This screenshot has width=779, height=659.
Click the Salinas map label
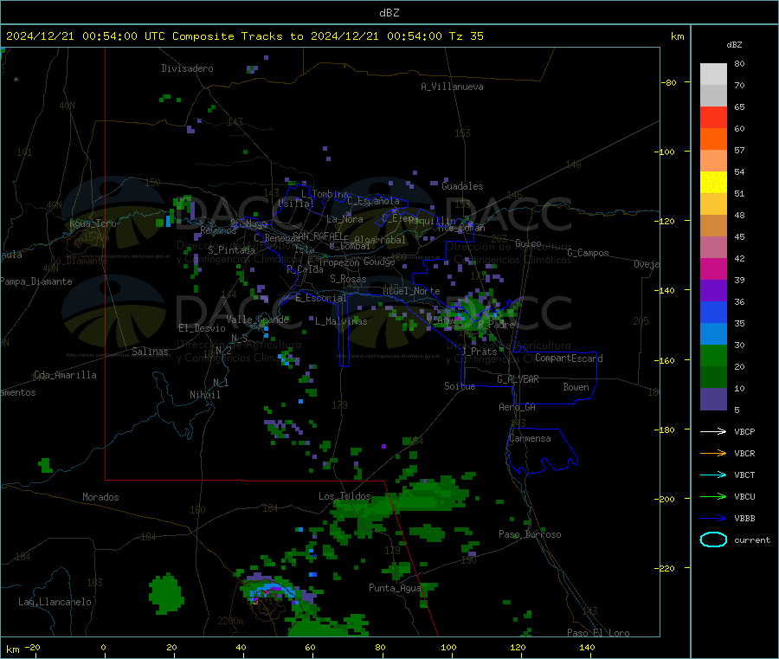pyautogui.click(x=150, y=352)
